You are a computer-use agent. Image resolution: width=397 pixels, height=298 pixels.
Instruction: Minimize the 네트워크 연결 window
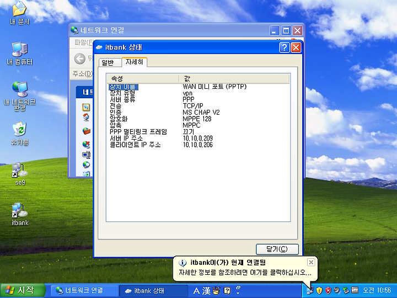[275, 31]
